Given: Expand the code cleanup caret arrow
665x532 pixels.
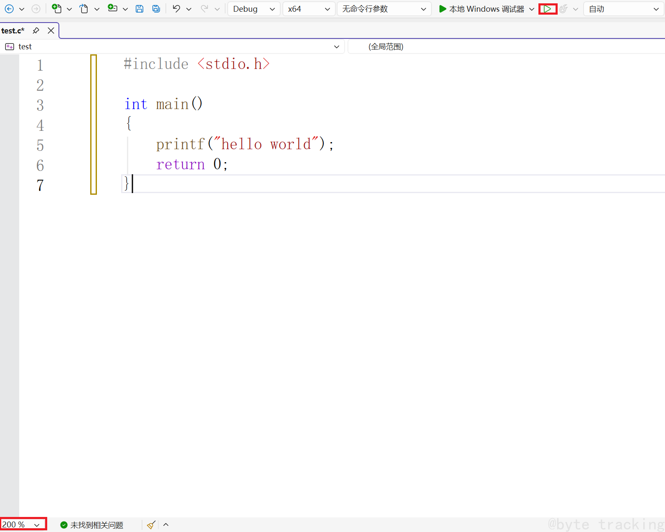Looking at the screenshot, I should [x=166, y=525].
